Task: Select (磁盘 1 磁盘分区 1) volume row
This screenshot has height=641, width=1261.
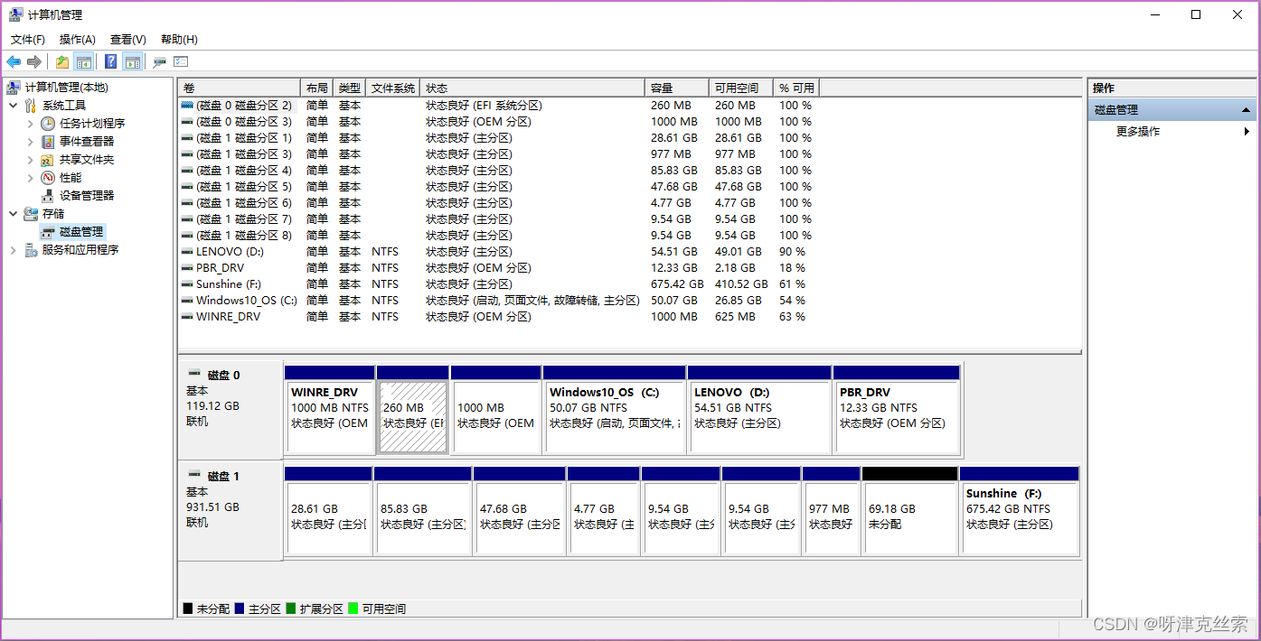Action: 499,138
